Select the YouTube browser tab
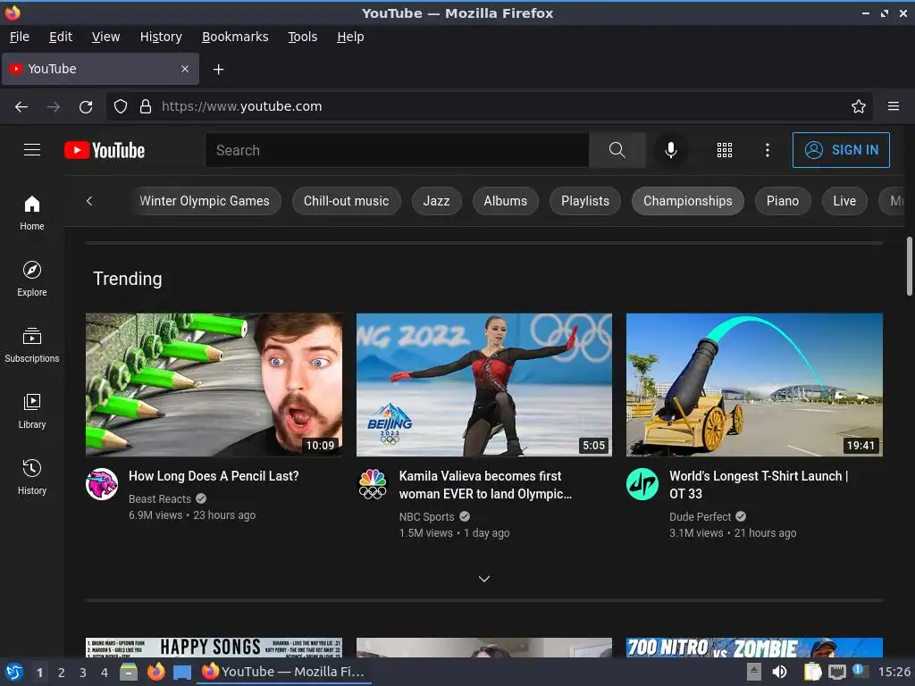 (100, 69)
